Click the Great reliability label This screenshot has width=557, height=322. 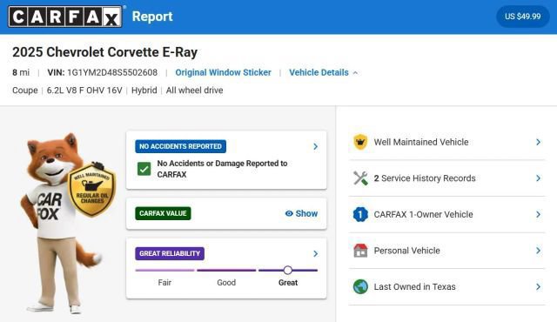tap(288, 283)
